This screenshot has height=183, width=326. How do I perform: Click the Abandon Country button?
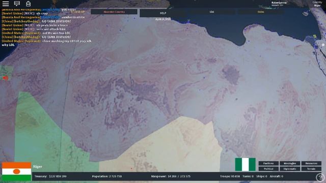114,12
